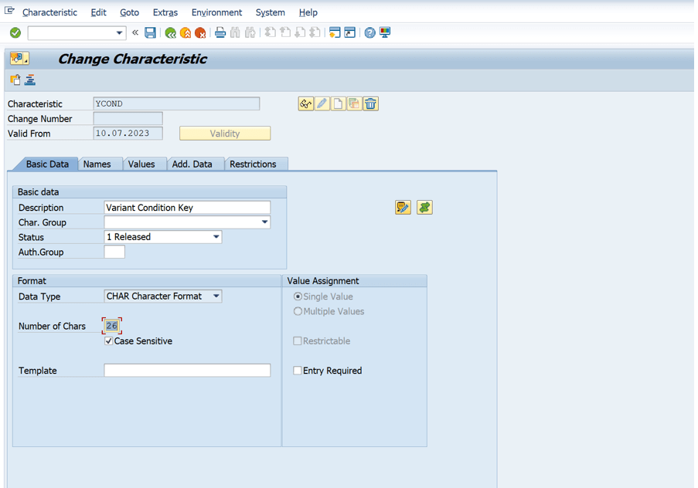Click the Change pencil icon
698x488 pixels.
click(322, 103)
